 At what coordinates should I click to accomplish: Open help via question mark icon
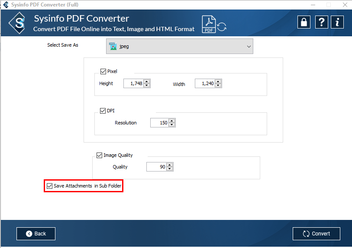coord(321,22)
